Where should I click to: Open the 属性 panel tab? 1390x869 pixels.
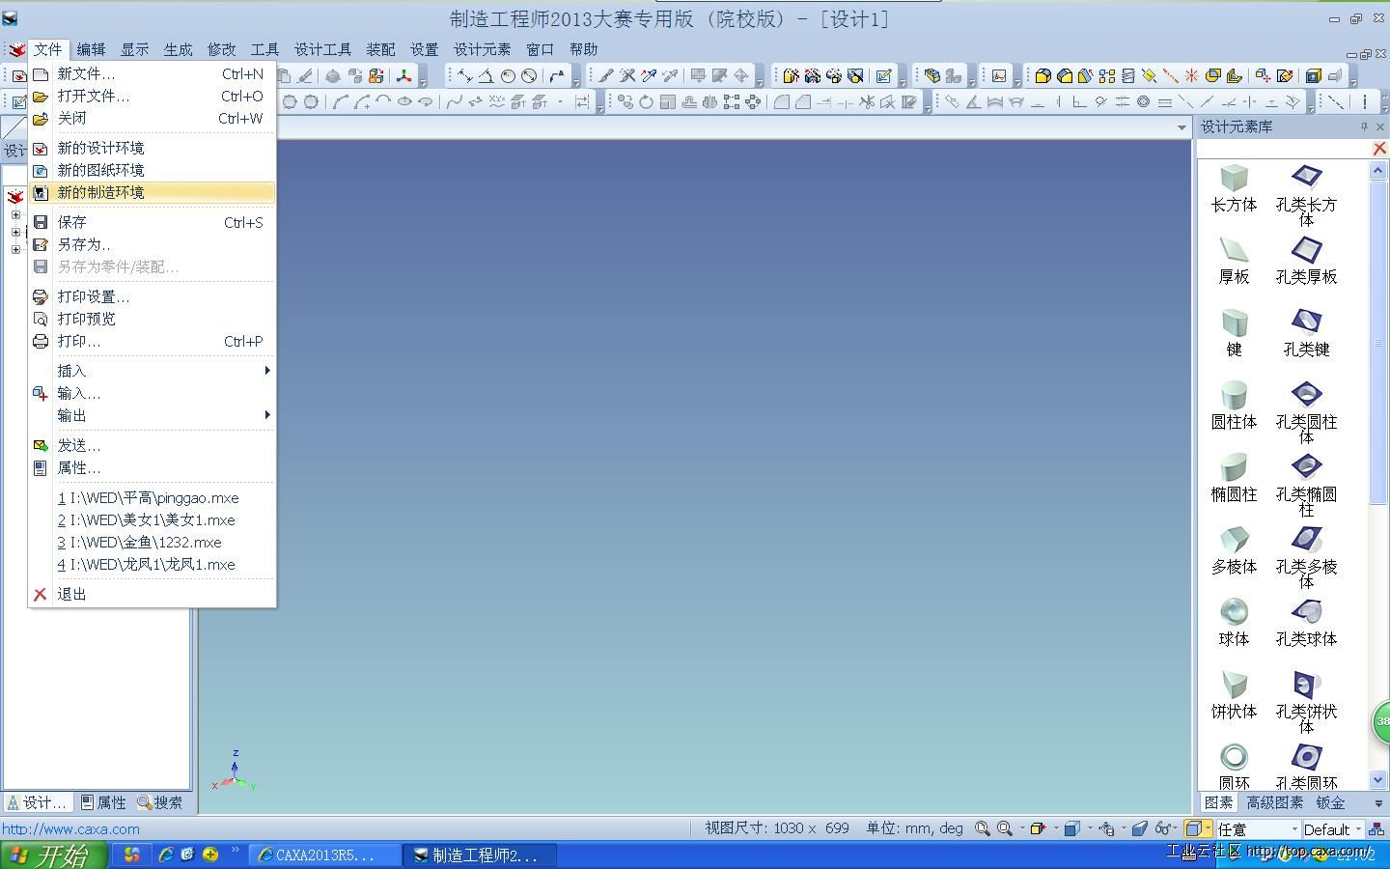coord(104,802)
